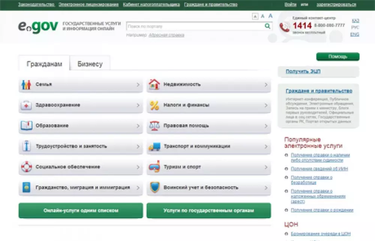Select the largest font size A
Image resolution: width=375 pixels, height=241 pixels.
click(x=270, y=16)
